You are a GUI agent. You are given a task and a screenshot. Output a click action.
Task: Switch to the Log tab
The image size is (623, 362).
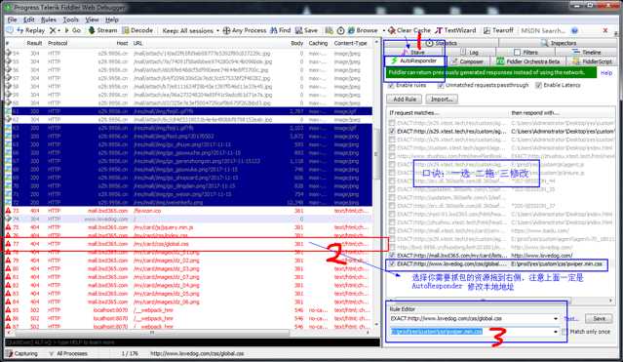point(470,52)
